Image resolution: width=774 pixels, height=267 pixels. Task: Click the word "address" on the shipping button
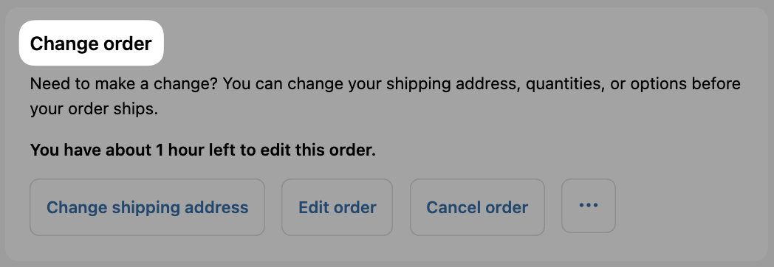tap(216, 207)
